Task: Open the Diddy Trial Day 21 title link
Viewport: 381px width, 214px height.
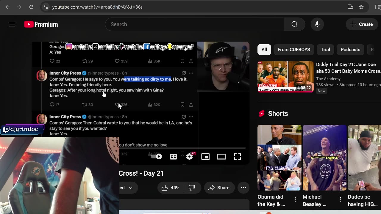Action: click(x=348, y=68)
